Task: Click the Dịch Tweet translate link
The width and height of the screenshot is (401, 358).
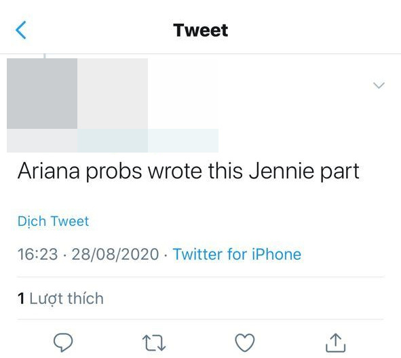Action: click(x=53, y=221)
